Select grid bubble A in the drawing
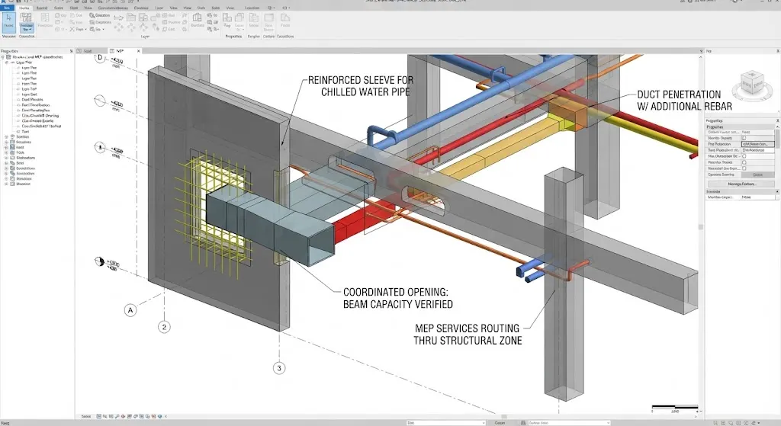The height and width of the screenshot is (426, 781). coord(130,310)
